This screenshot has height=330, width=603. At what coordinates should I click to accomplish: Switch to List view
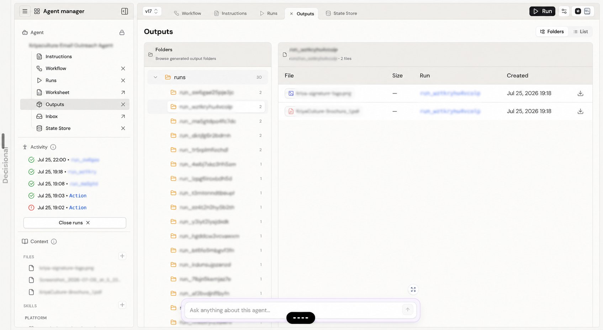click(580, 32)
